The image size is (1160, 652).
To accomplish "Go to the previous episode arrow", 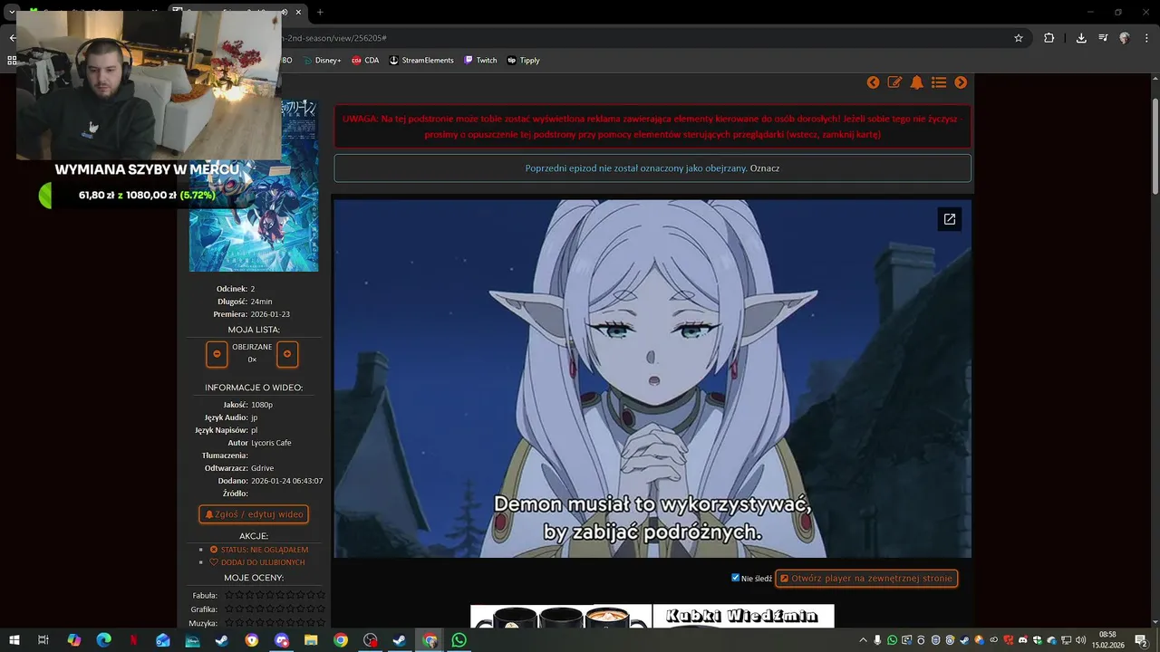I will [x=873, y=82].
